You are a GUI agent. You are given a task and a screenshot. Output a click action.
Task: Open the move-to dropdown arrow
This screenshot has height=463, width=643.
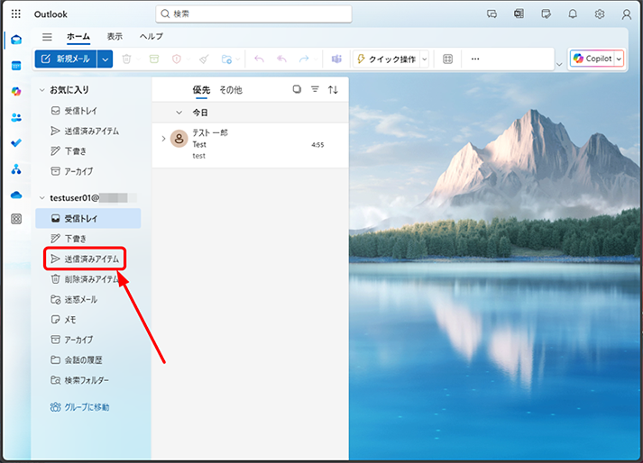(x=238, y=59)
